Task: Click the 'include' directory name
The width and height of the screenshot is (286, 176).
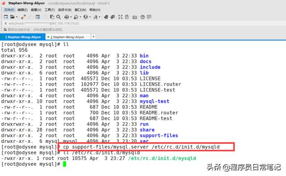Action: [x=150, y=67]
